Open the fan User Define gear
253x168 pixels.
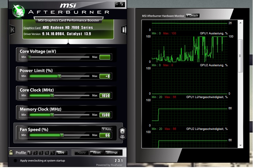(122, 133)
